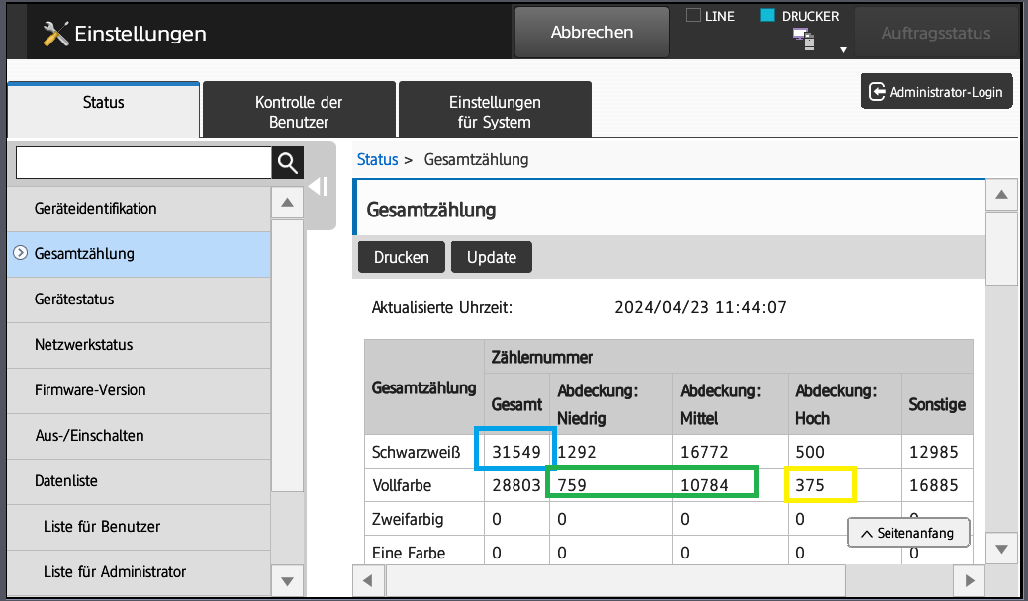Toggle the DRUCKER indicator box
This screenshot has width=1028, height=601.
click(x=767, y=16)
